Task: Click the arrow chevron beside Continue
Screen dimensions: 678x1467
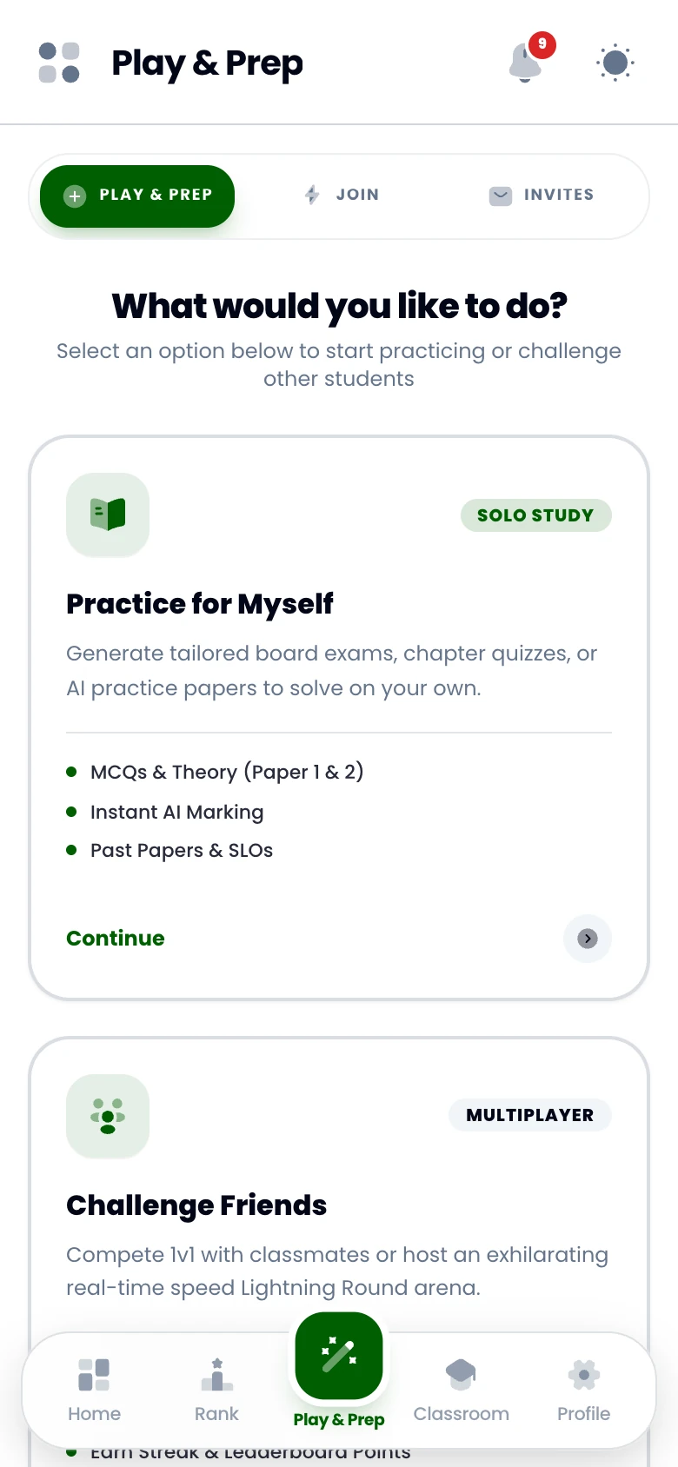Action: (x=588, y=939)
